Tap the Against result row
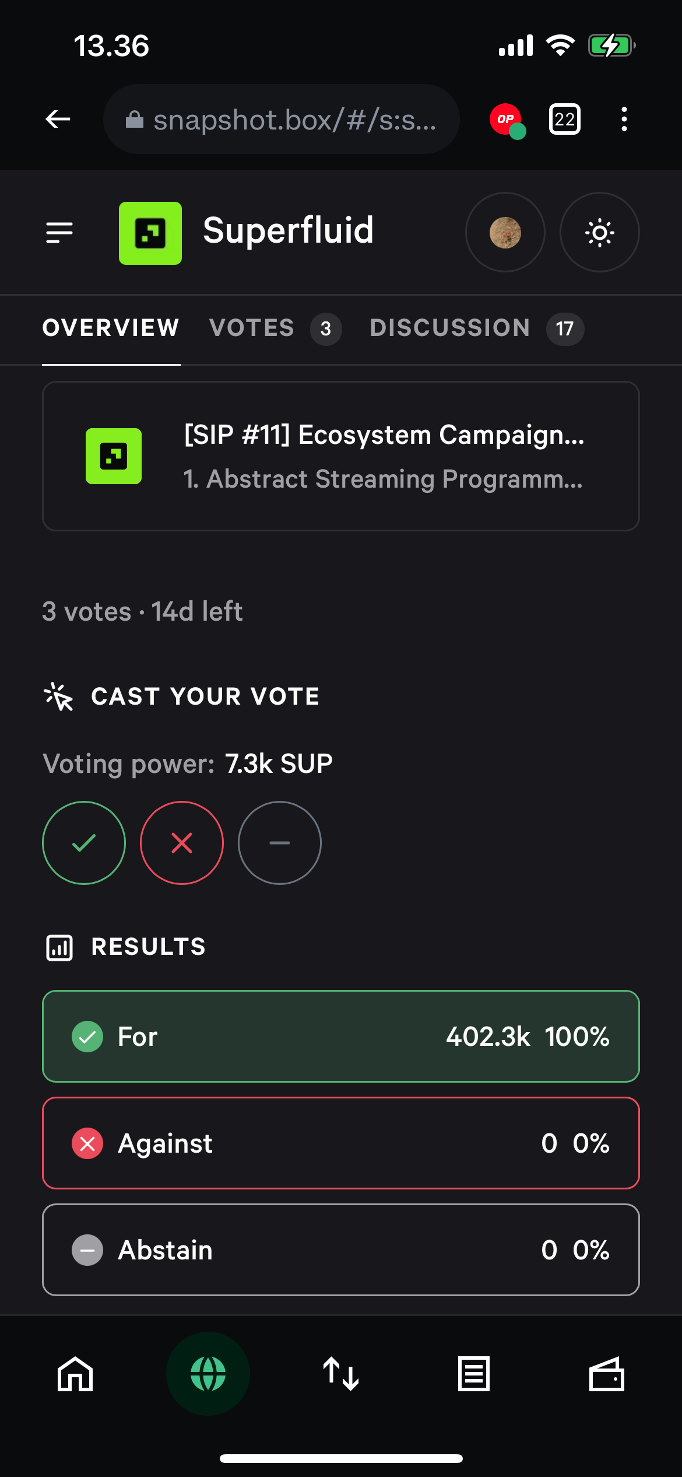This screenshot has width=682, height=1477. (341, 1143)
